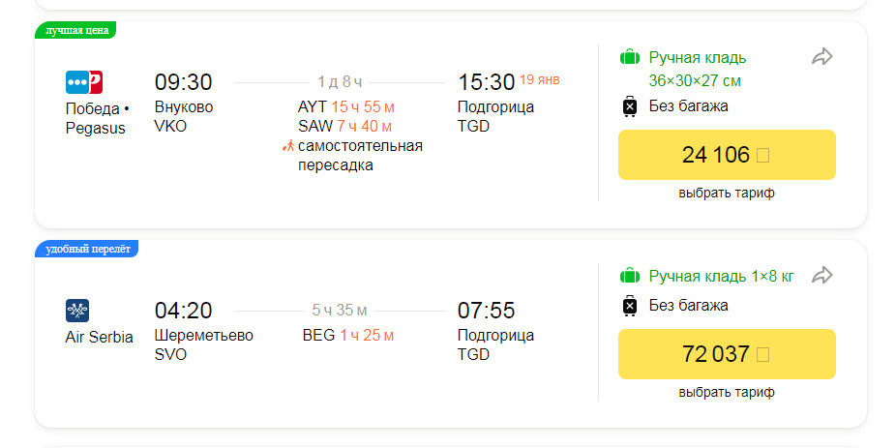Click the share arrow on the Pobeda flight
This screenshot has width=896, height=448.
click(821, 56)
